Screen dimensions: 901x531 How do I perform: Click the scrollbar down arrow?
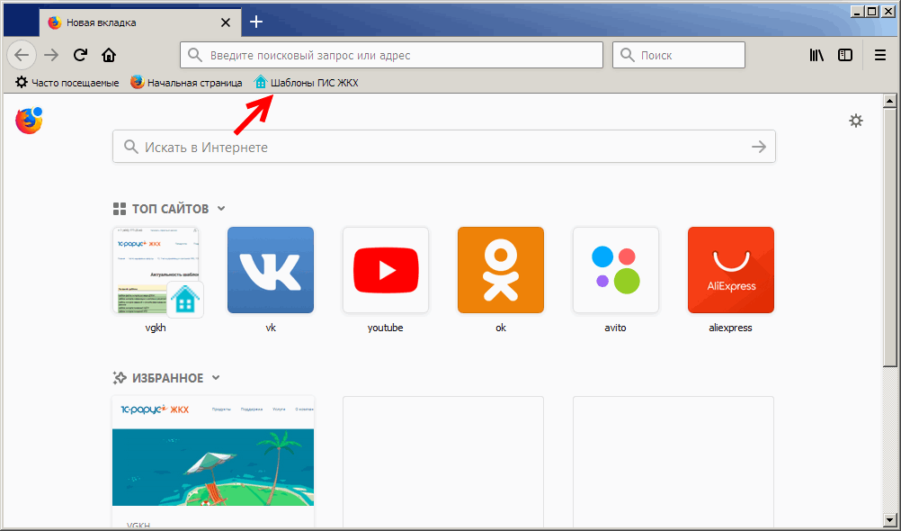(x=889, y=520)
